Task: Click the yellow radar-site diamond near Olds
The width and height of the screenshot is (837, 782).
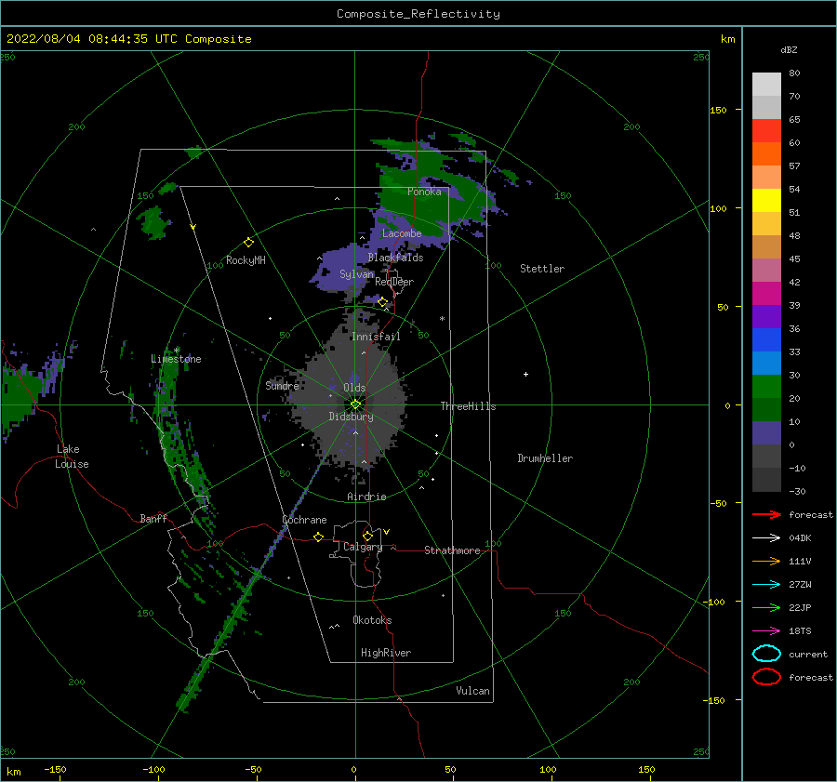Action: pos(355,404)
